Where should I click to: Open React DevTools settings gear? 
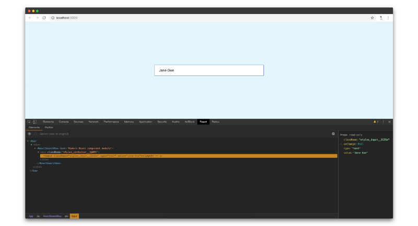[x=333, y=134]
